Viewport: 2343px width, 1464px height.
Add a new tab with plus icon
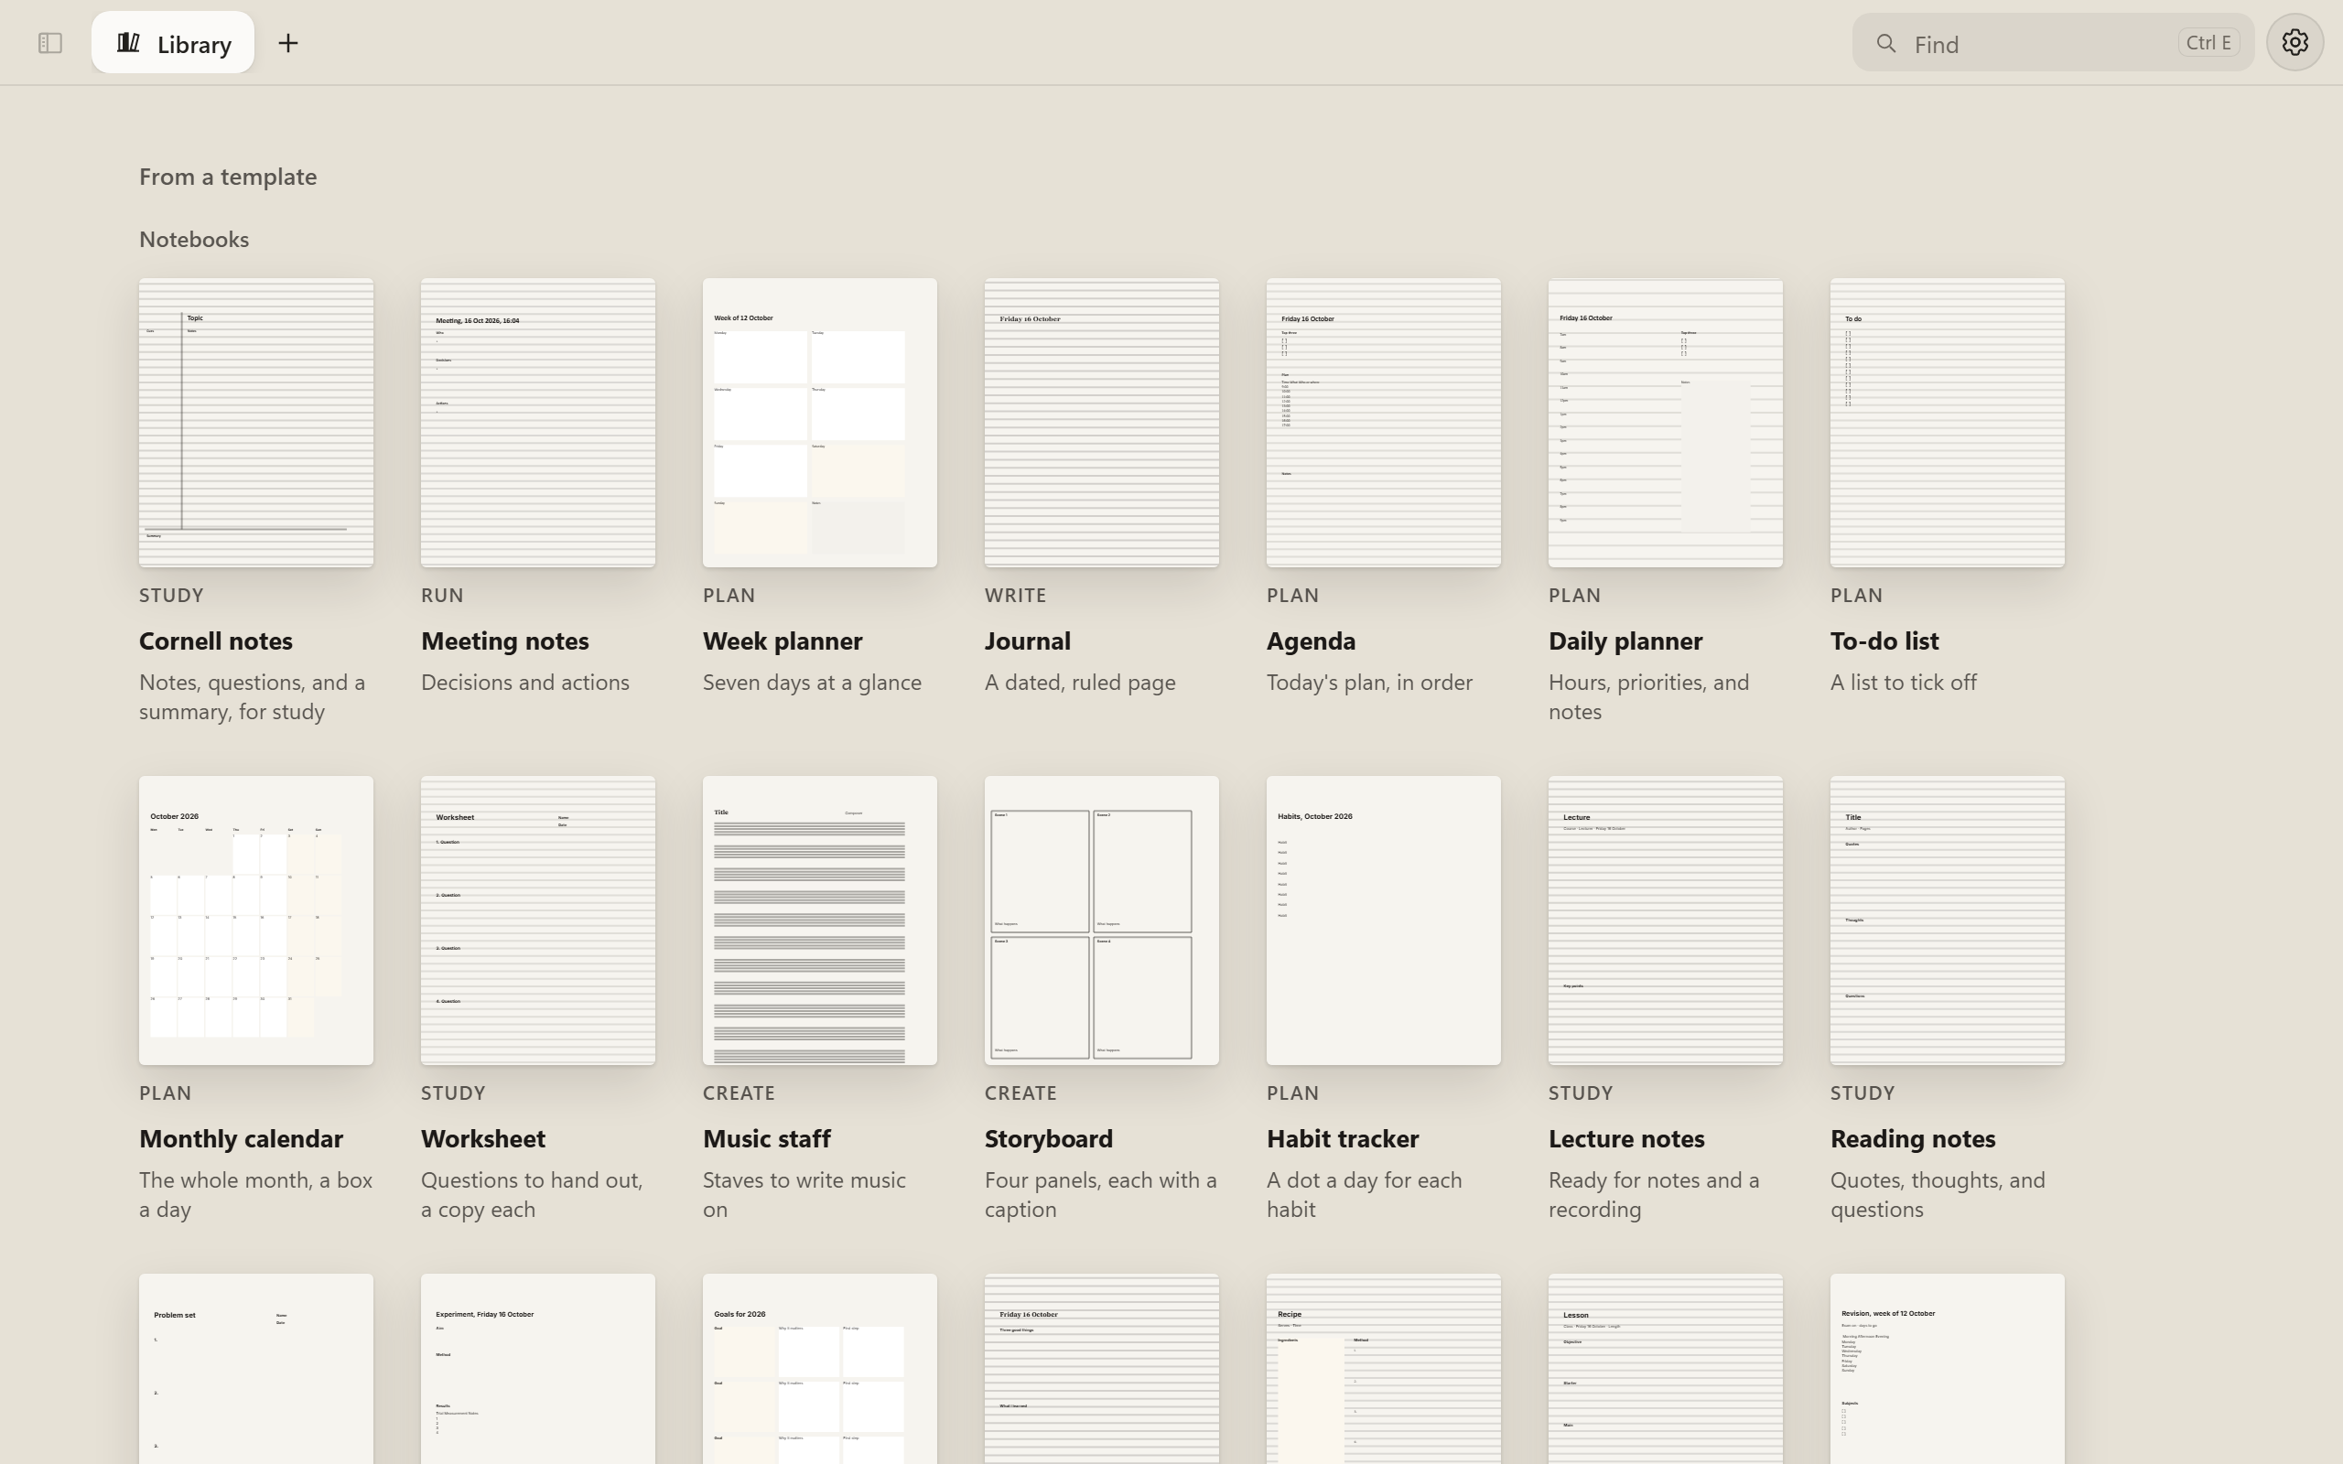(x=288, y=43)
